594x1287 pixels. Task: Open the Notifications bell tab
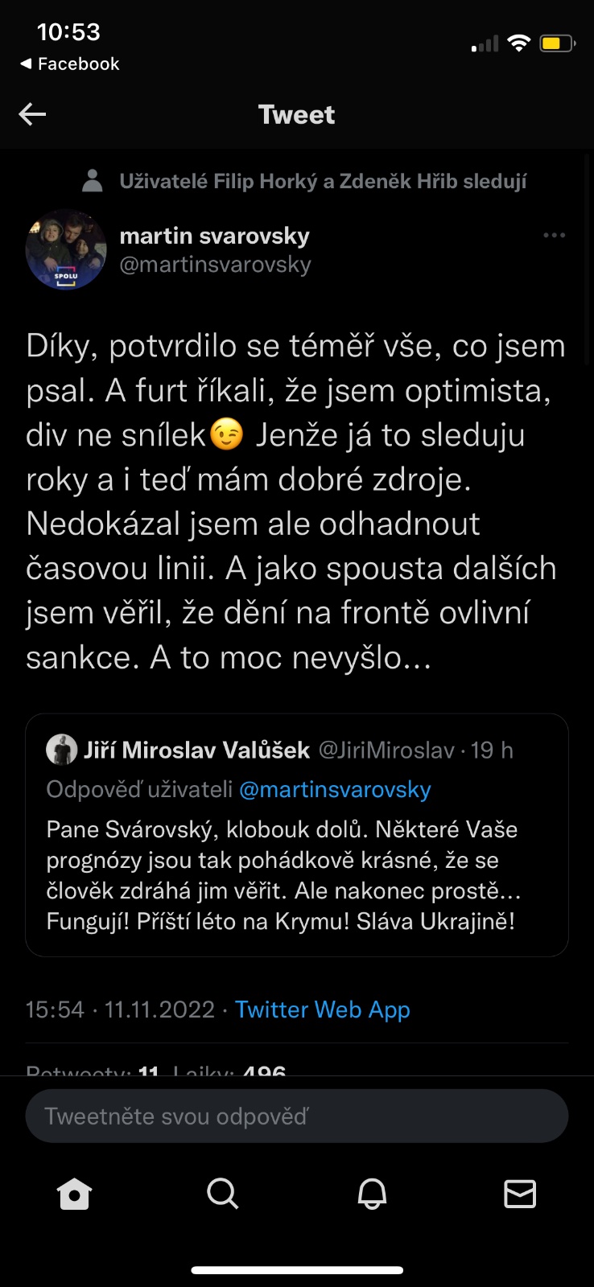tap(372, 1194)
